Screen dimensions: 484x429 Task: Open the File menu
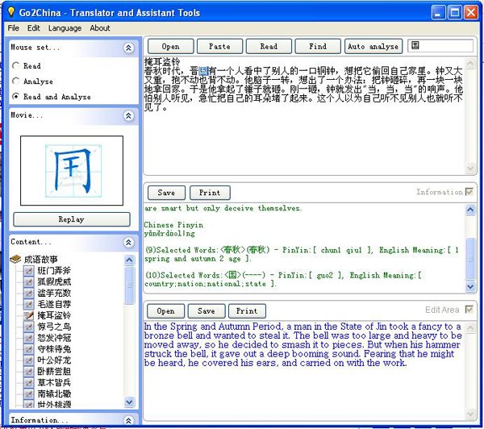pos(13,28)
